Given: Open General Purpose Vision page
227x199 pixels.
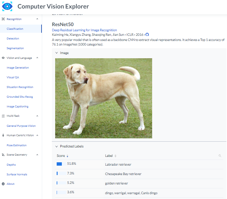Looking at the screenshot, I should (x=21, y=126).
